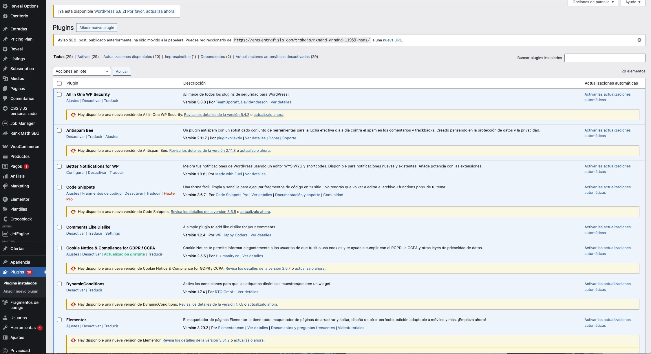Check the Comments Like Dislike checkbox
This screenshot has height=354, width=651.
59,227
